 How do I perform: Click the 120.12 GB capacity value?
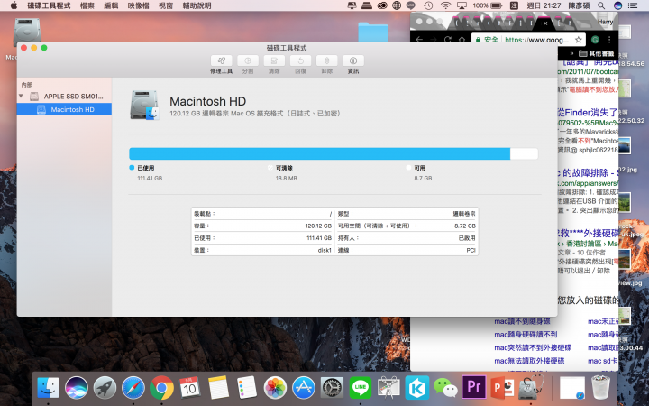318,226
